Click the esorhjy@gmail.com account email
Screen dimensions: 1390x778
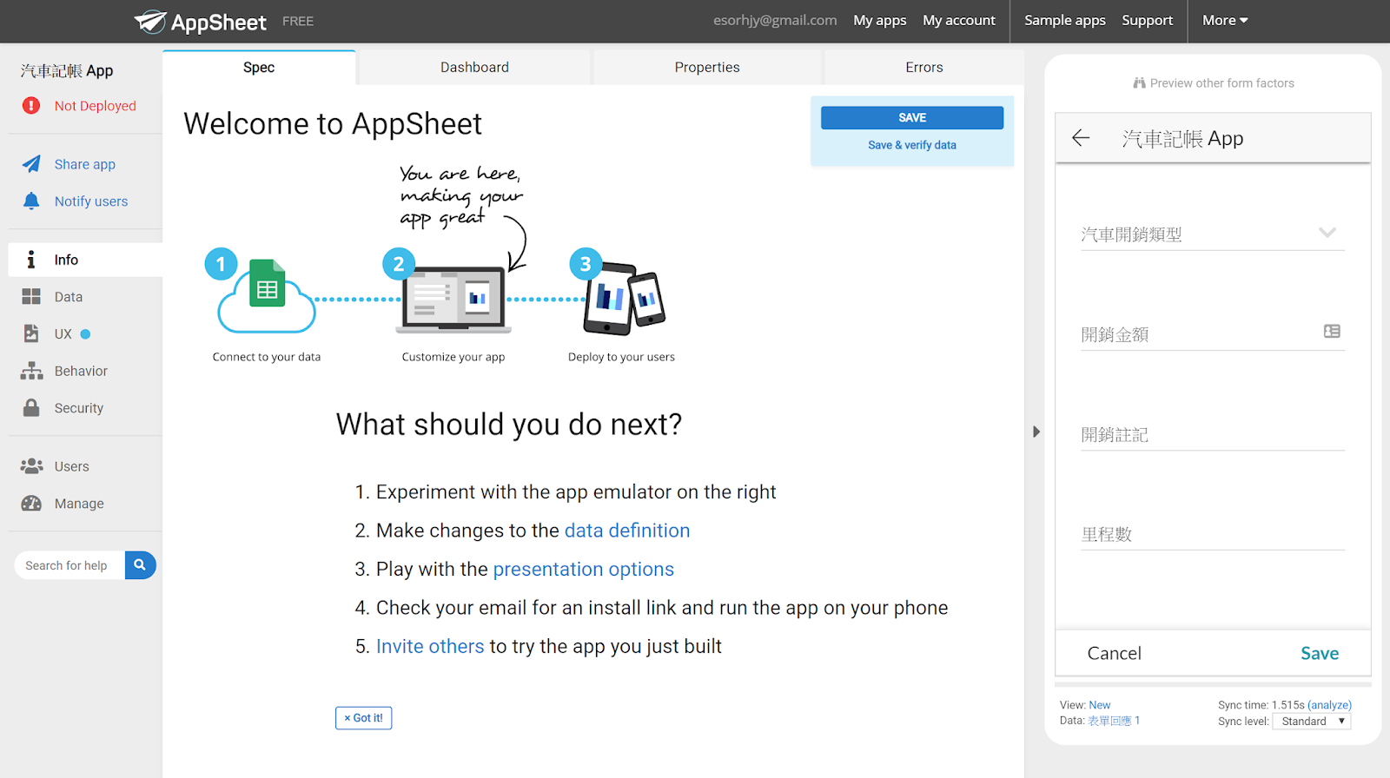(775, 20)
